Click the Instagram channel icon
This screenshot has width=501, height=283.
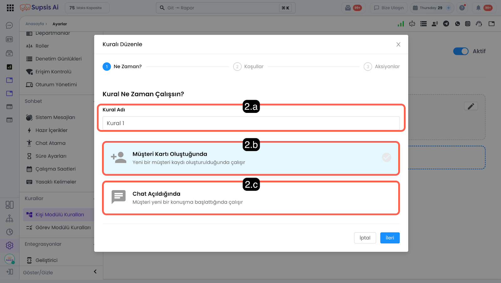(467, 24)
